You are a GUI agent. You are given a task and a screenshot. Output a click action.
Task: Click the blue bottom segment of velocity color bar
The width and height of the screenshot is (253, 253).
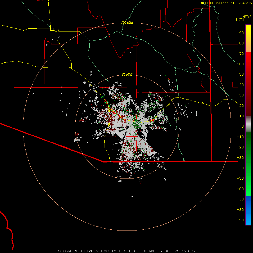(248, 210)
